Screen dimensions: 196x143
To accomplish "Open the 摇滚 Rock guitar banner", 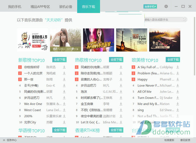I will tap(132, 40).
